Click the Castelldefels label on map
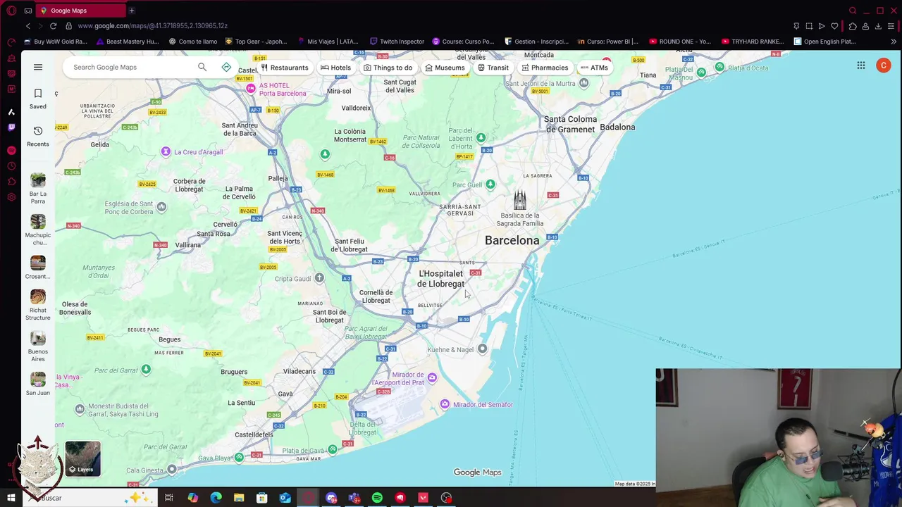The width and height of the screenshot is (902, 507). [254, 434]
